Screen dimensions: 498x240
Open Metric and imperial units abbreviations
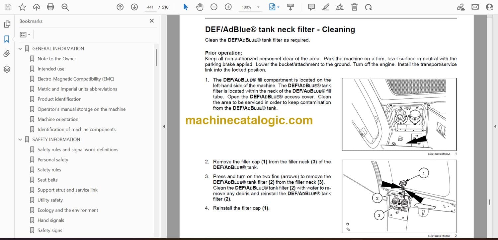pos(77,89)
